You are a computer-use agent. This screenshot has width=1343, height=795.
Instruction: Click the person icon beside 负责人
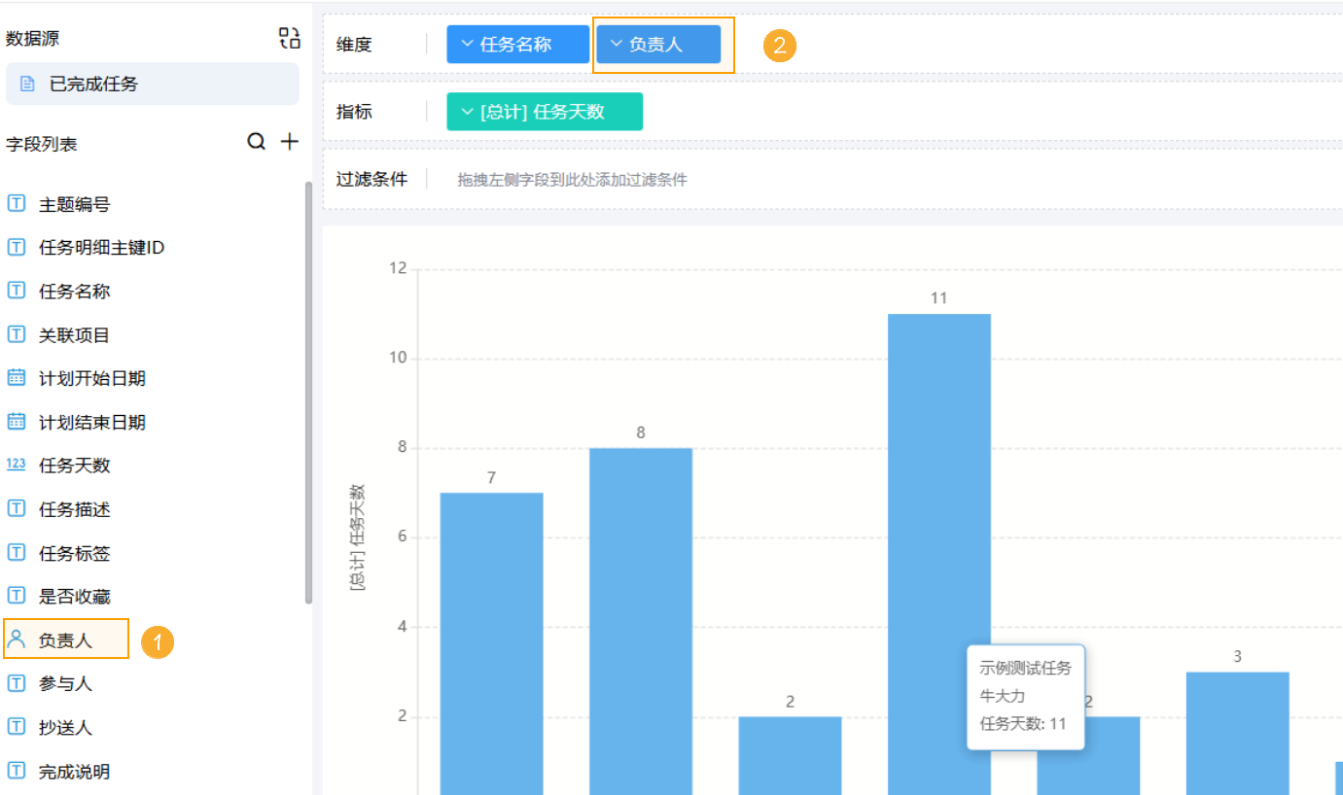[17, 639]
